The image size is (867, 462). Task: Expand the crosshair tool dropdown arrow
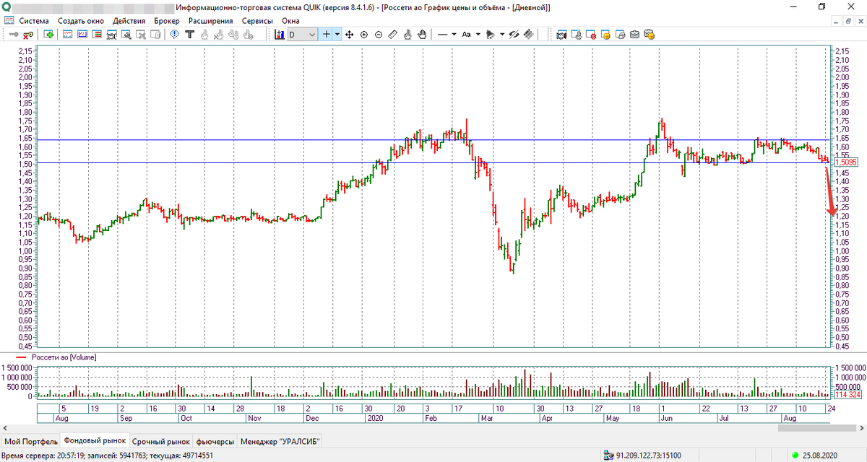337,34
